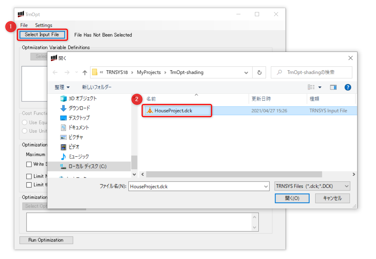Viewport: 376px width, 259px height.
Task: Open the File menu
Action: pyautogui.click(x=24, y=25)
